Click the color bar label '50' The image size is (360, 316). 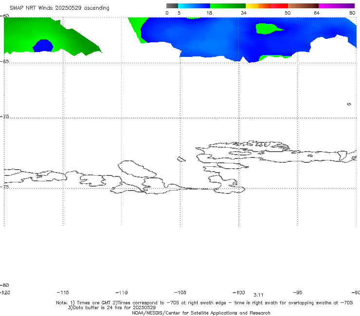pos(288,13)
